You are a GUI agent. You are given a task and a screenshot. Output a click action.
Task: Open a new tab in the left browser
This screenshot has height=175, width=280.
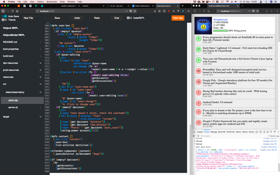coord(182,6)
